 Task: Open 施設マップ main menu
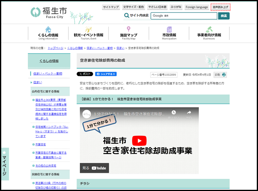tap(129, 33)
